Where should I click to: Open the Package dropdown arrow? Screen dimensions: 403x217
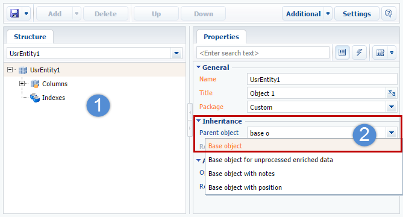click(x=392, y=107)
